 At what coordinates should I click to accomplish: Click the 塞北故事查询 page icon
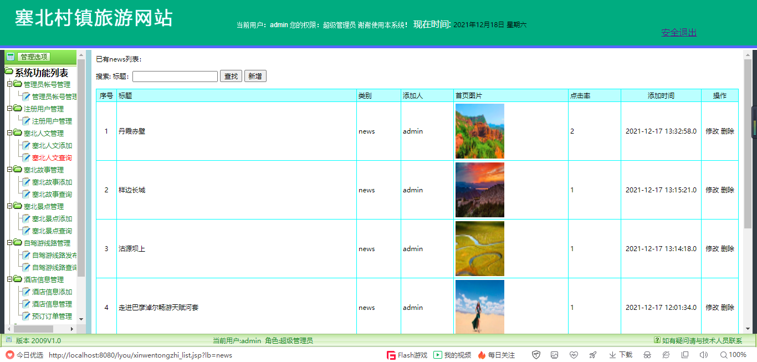pos(26,194)
